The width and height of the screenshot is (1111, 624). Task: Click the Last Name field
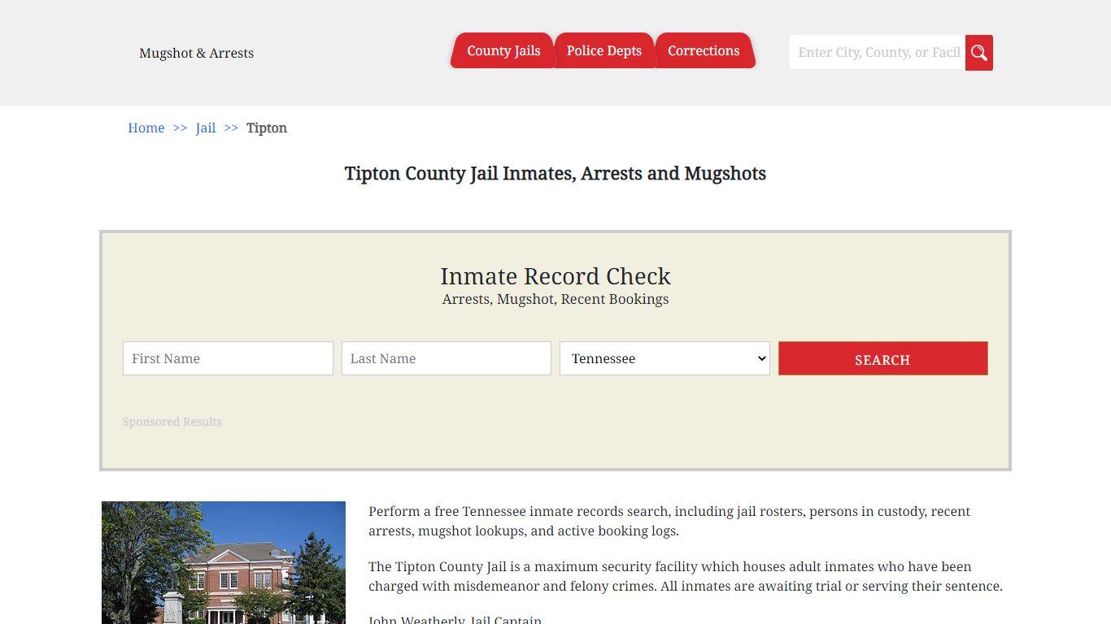coord(447,358)
